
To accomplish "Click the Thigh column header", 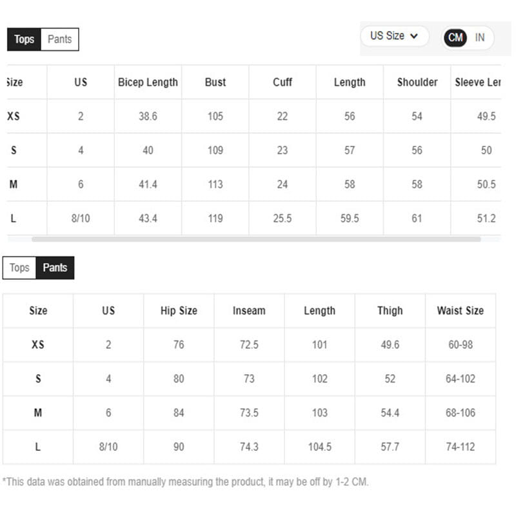I will click(390, 310).
